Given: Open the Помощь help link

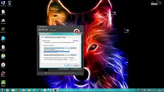Looking at the screenshot, I should [76, 41].
